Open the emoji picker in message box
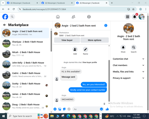 coord(101,109)
